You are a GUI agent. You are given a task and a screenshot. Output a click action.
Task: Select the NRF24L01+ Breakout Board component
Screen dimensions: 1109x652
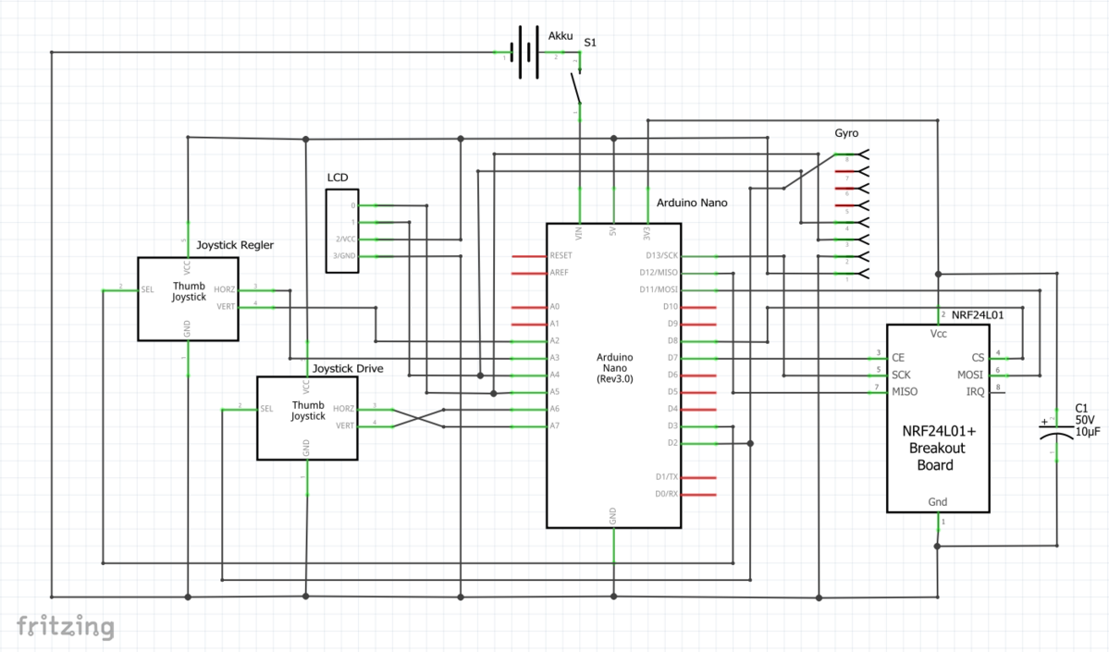point(938,417)
